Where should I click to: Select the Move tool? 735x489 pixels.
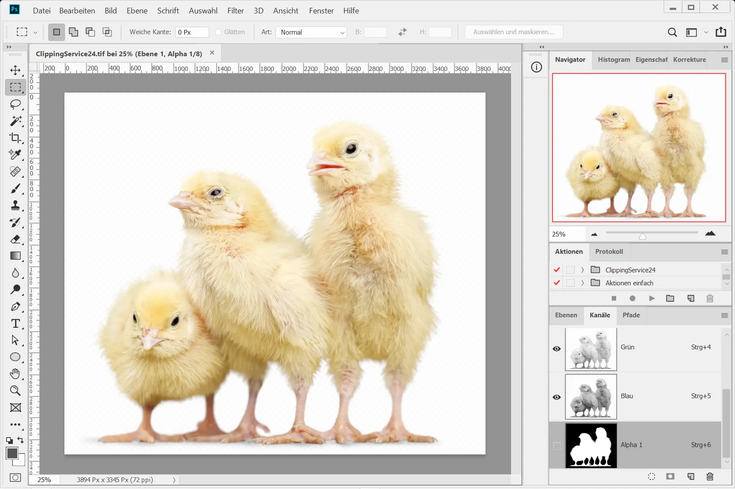coord(16,70)
